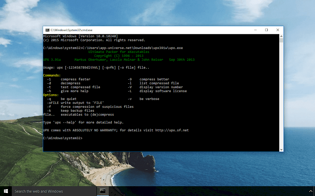Maximize the cmd.exe window
The height and width of the screenshot is (196, 315).
click(x=266, y=30)
